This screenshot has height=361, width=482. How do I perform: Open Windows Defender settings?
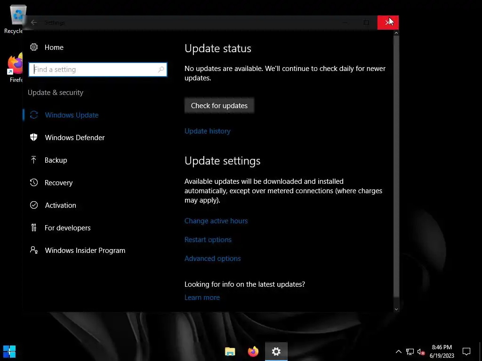(75, 138)
